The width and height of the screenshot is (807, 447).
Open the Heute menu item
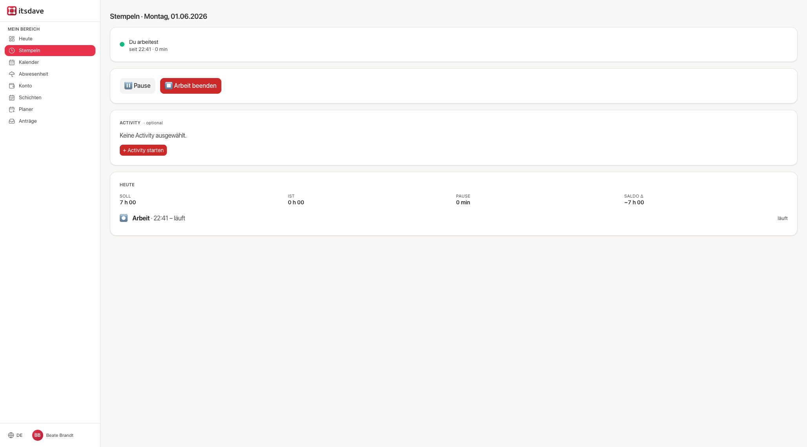click(x=50, y=39)
